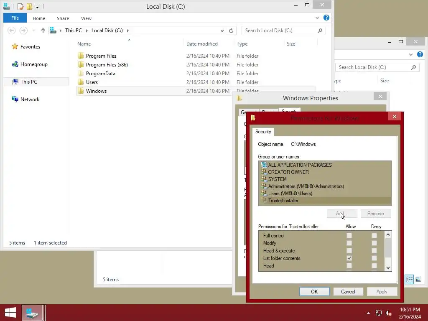Go up one folder level
Image resolution: width=428 pixels, height=321 pixels.
coord(43,31)
